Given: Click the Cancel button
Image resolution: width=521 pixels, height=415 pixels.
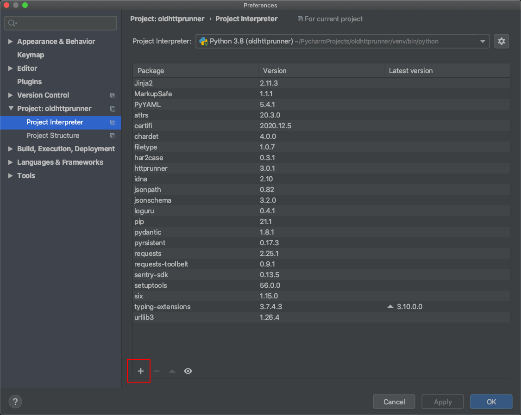Looking at the screenshot, I should pyautogui.click(x=394, y=402).
